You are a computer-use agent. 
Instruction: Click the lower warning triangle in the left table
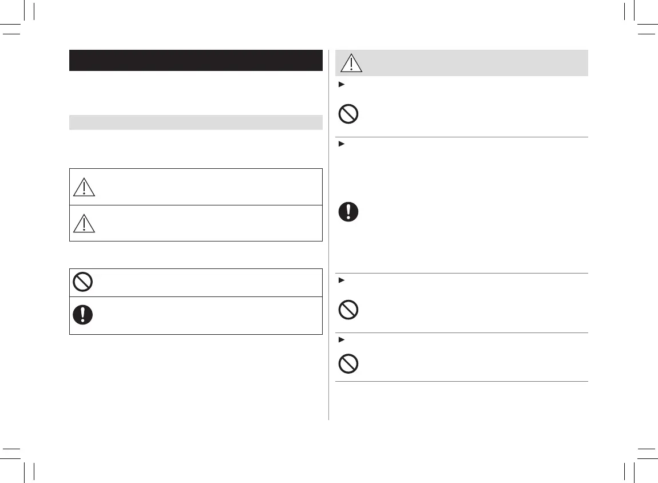pyautogui.click(x=84, y=223)
